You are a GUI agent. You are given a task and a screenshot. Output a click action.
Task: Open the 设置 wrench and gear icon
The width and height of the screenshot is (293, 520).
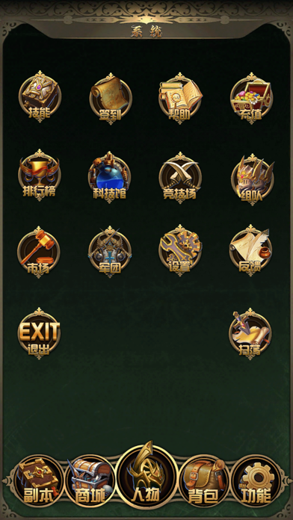pyautogui.click(x=180, y=250)
